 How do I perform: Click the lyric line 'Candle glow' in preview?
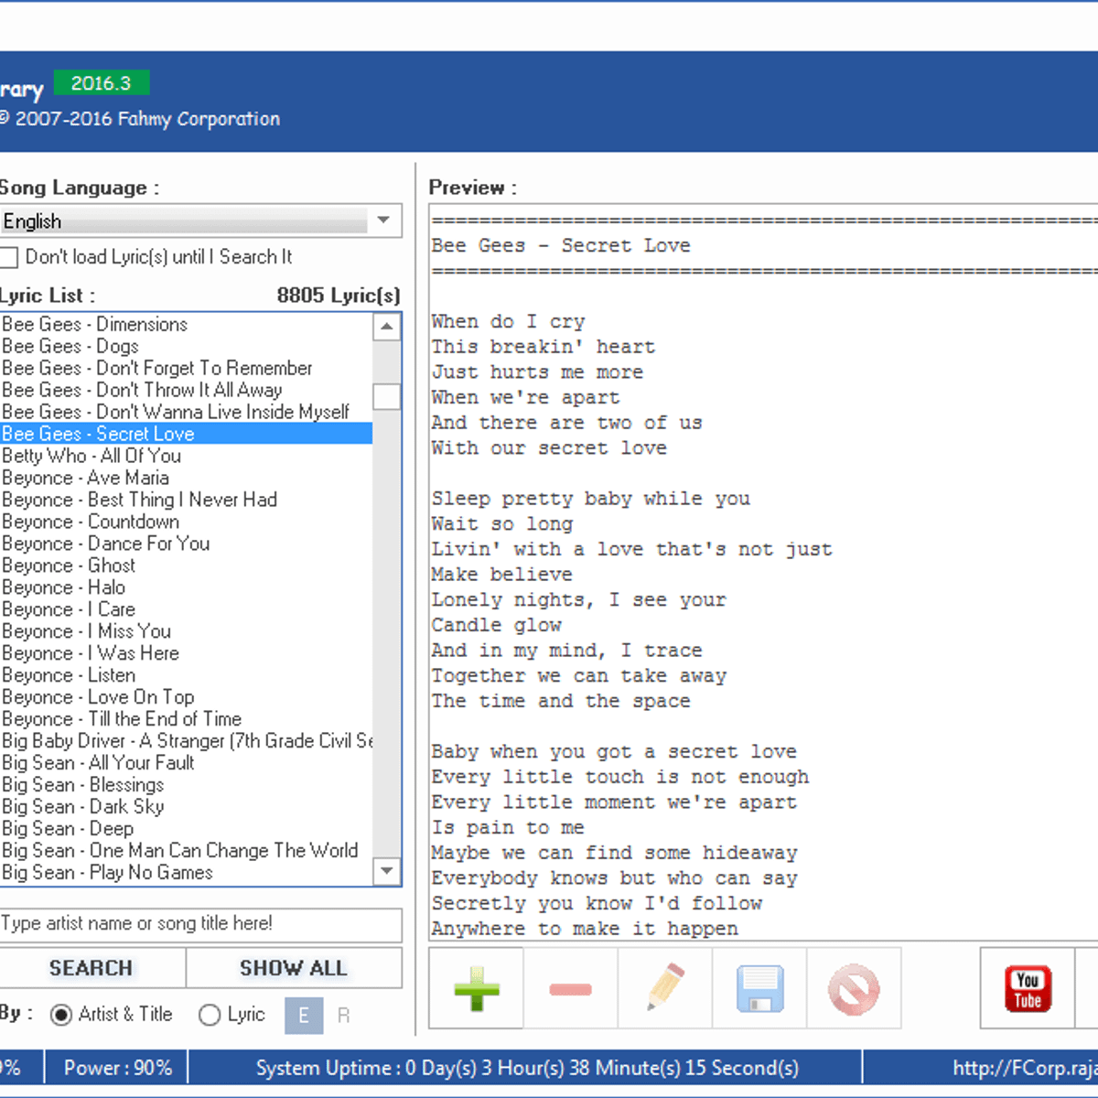tap(497, 625)
